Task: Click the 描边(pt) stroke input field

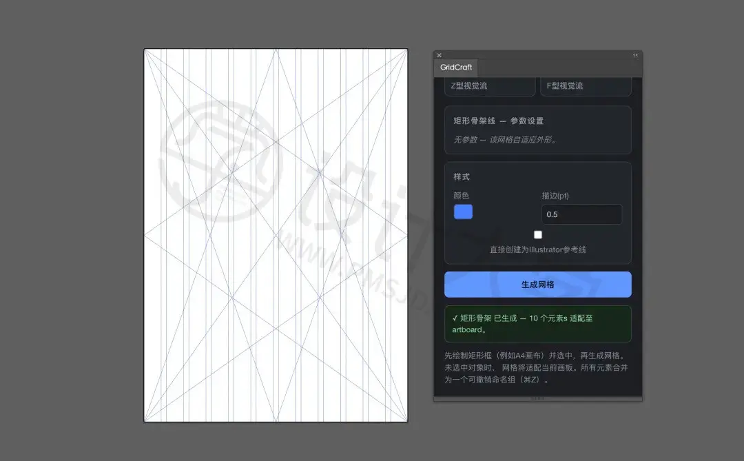Action: (x=581, y=214)
